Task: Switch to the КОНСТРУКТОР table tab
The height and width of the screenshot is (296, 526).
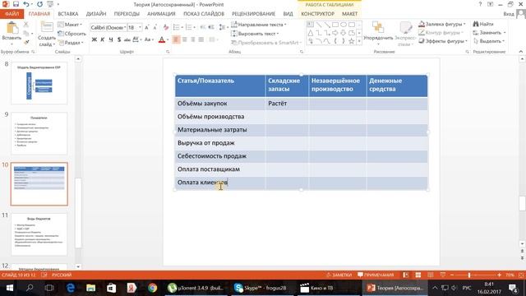Action: pos(318,14)
